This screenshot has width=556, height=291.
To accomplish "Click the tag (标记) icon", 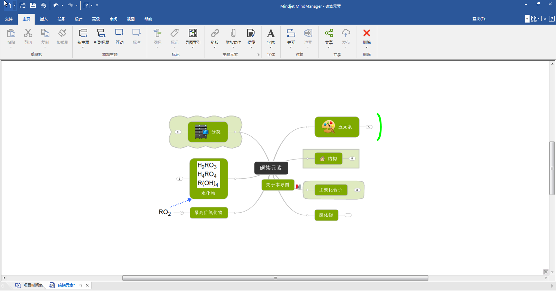I will [174, 33].
